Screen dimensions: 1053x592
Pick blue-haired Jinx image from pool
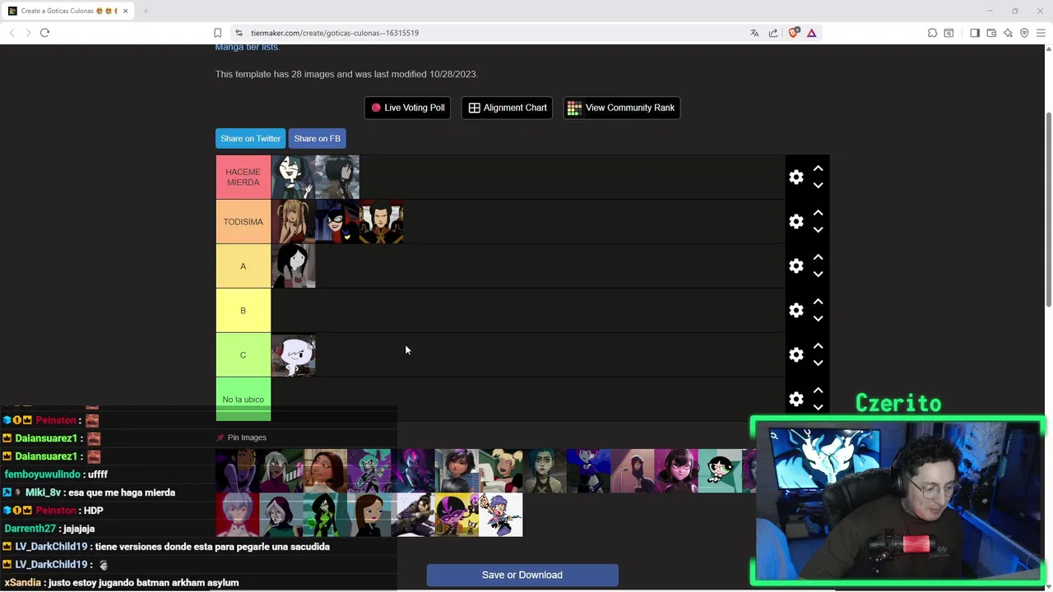coord(545,471)
